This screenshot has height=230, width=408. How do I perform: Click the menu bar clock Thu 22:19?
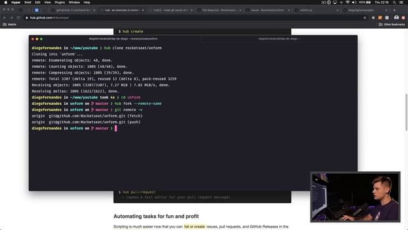pos(381,3)
